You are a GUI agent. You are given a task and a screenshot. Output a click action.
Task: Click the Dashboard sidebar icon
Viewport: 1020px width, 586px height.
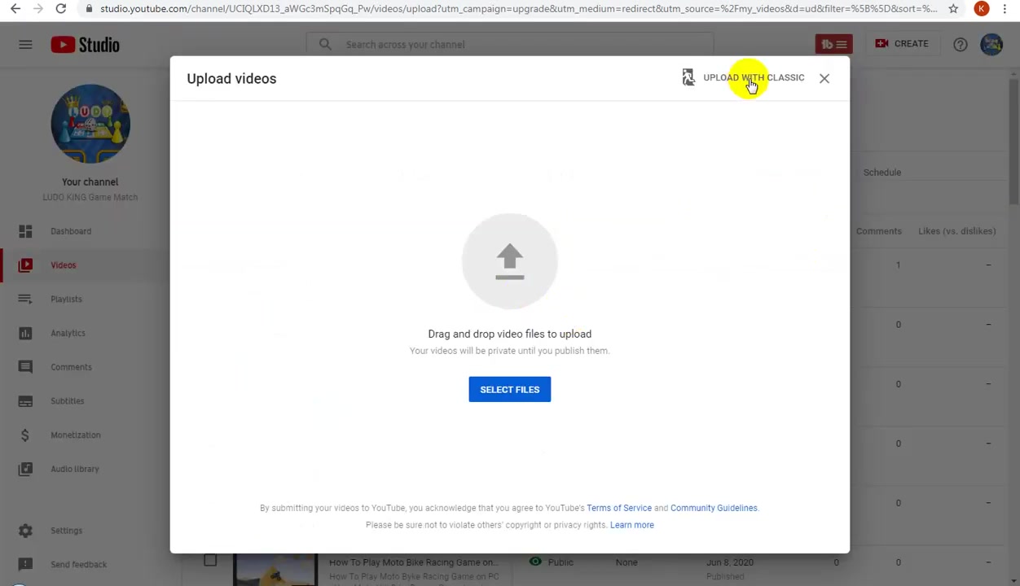pos(25,231)
